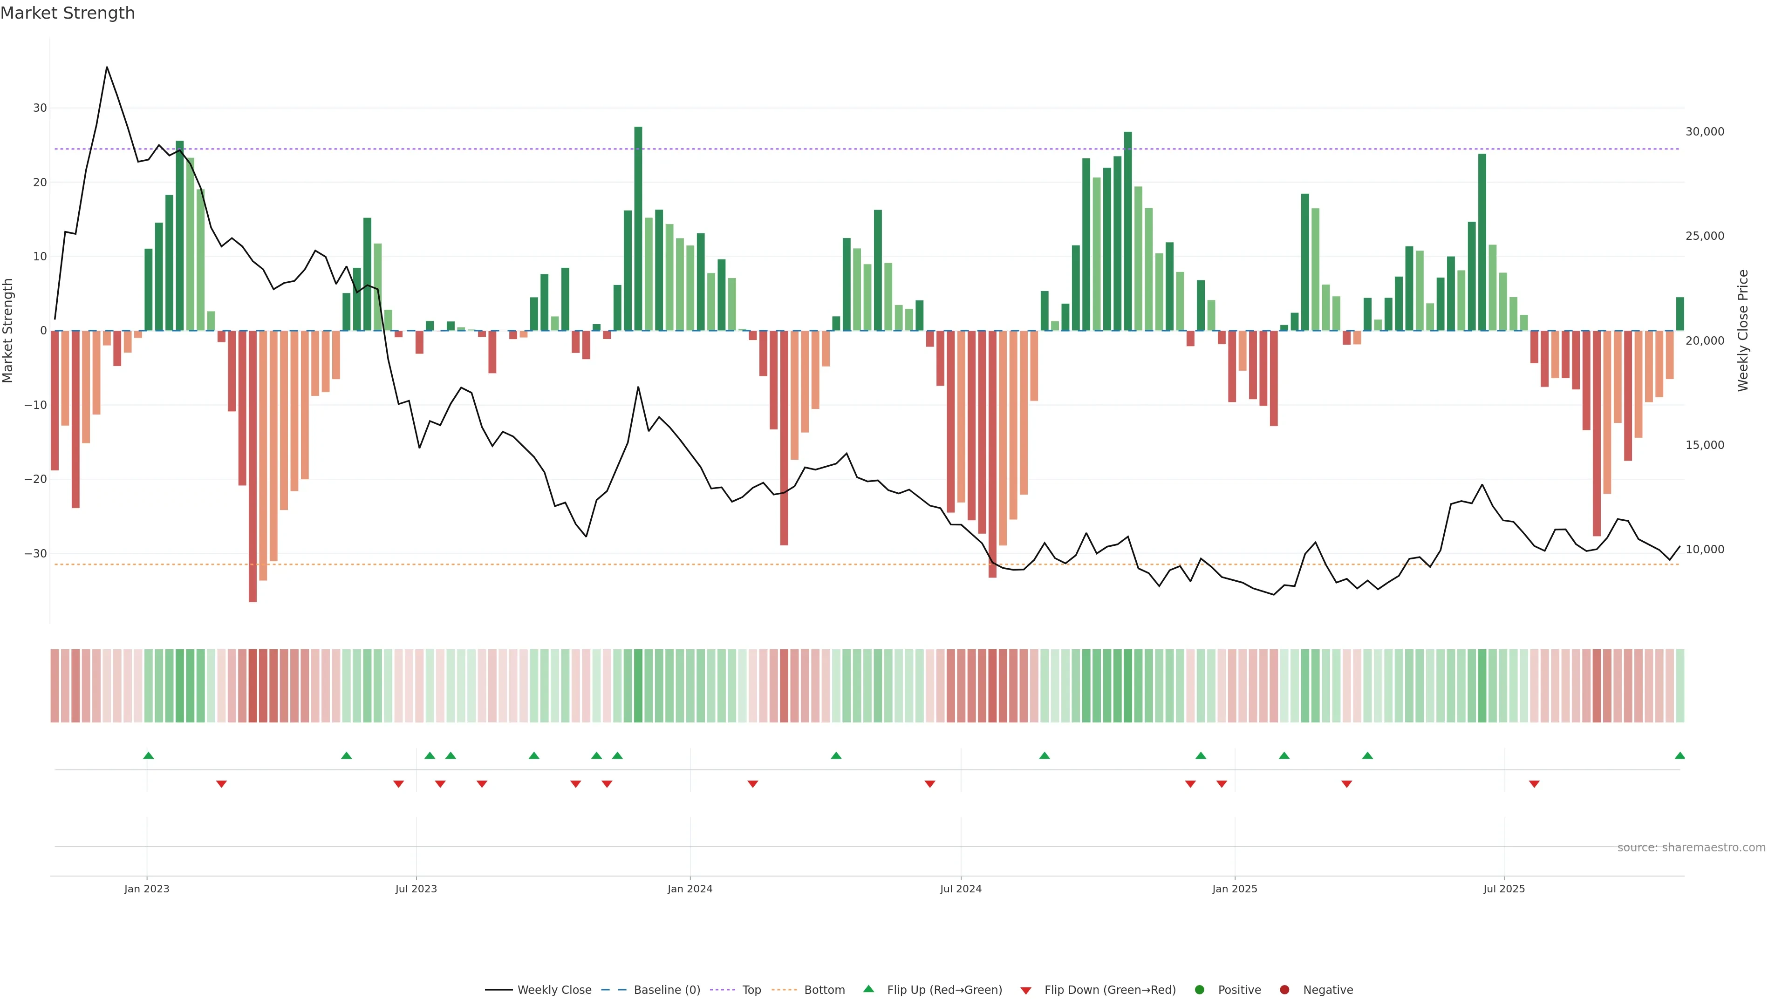1789x1006 pixels.
Task: Click the Jul 2025 x-axis label
Action: point(1503,889)
